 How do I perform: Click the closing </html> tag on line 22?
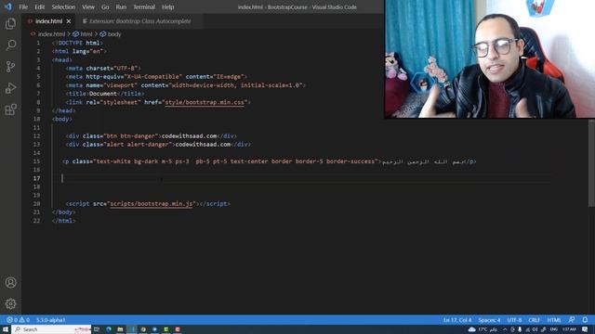pos(64,221)
